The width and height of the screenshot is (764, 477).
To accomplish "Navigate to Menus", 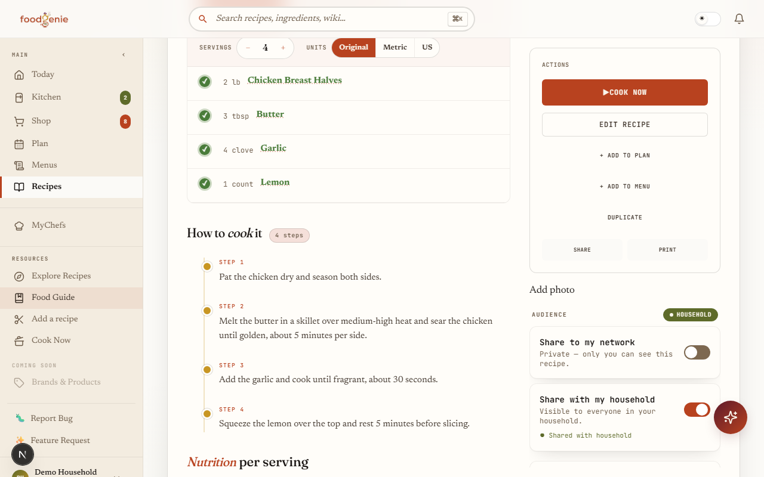I will (x=71, y=165).
